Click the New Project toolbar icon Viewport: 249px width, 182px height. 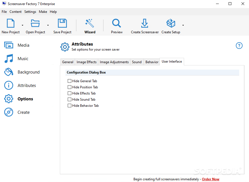[11, 23]
